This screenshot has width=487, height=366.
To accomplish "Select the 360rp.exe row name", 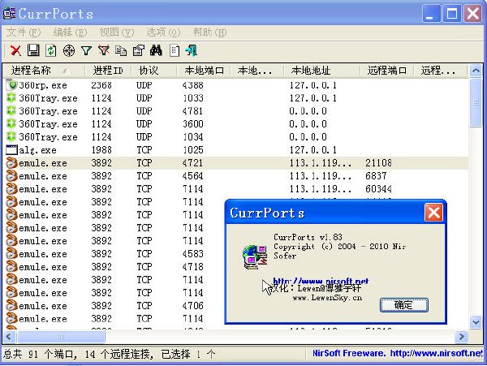I will click(x=43, y=85).
